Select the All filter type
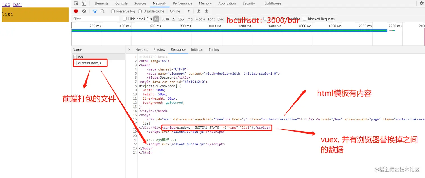 tap(156, 19)
